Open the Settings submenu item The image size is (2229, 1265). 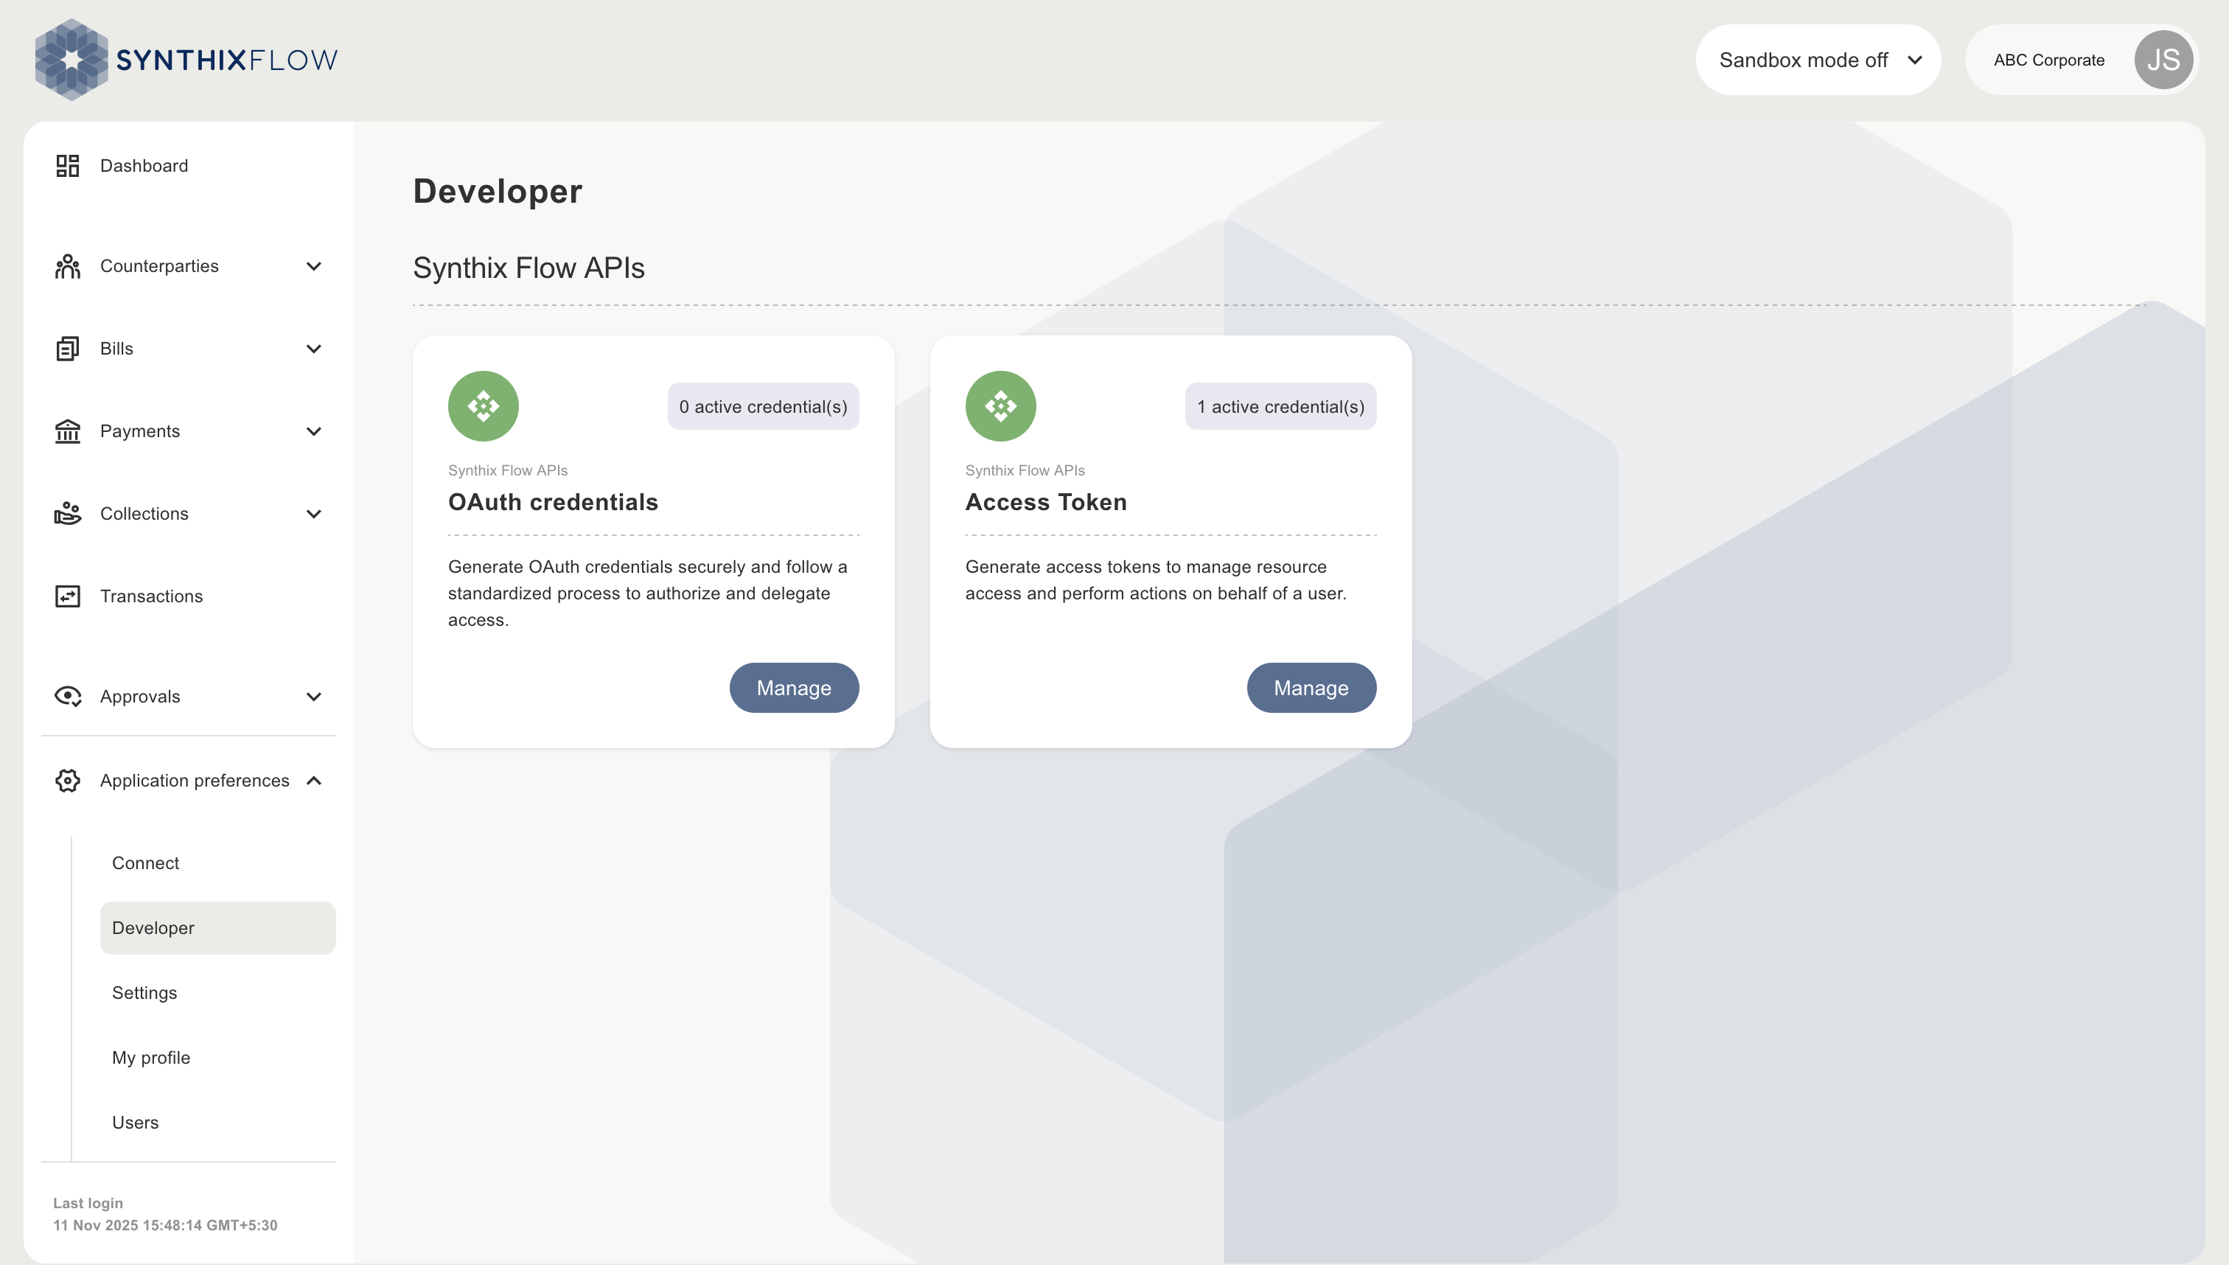click(218, 992)
